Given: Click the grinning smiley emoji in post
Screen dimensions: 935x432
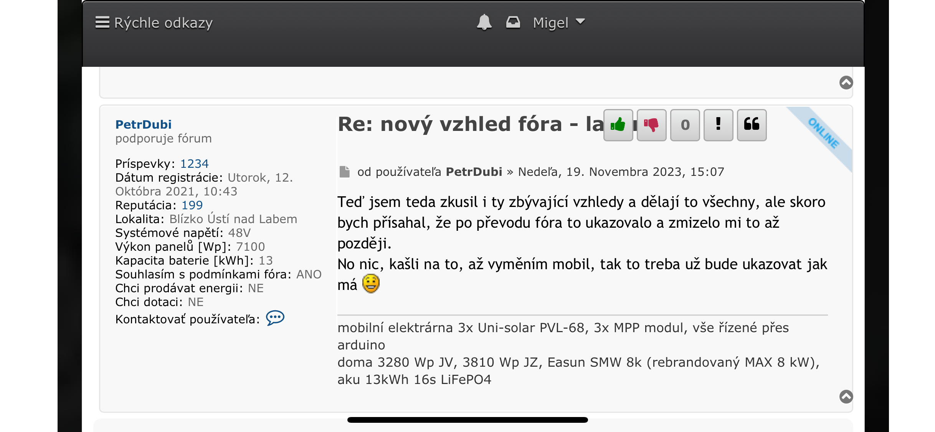Looking at the screenshot, I should pyautogui.click(x=371, y=284).
